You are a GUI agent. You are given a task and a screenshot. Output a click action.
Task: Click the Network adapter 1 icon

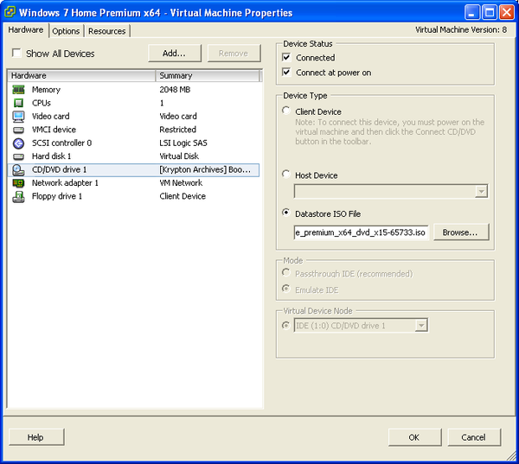tap(18, 183)
